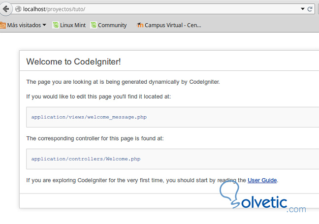The image size is (319, 224).
Task: Click the application/controllers/Welcome.php path
Action: pyautogui.click(x=86, y=159)
